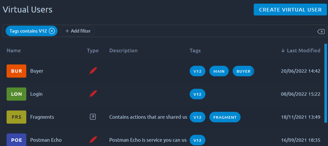Click the Postman Echo feather type icon
Image resolution: width=328 pixels, height=146 pixels.
(x=93, y=140)
